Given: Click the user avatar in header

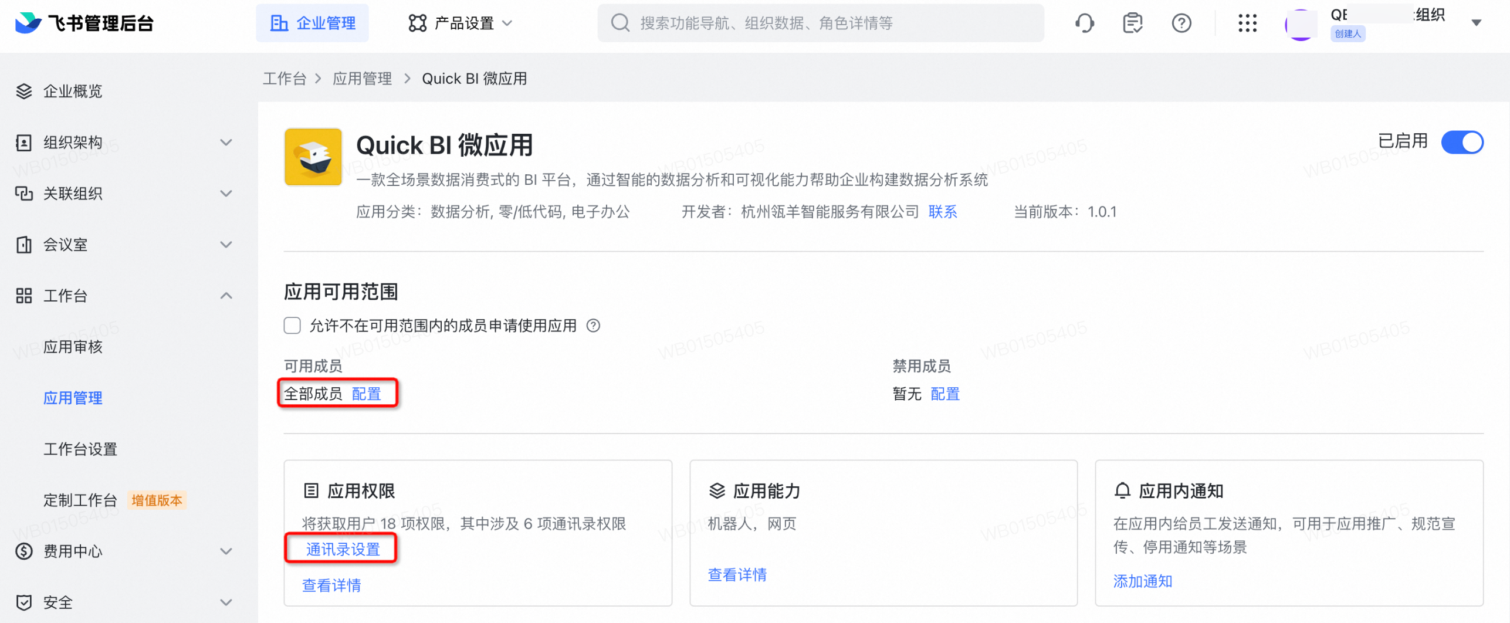Looking at the screenshot, I should (x=1301, y=25).
